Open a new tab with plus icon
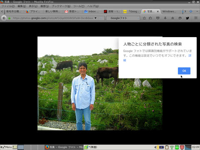Image resolution: width=200 pixels, height=150 pixels. (x=191, y=11)
